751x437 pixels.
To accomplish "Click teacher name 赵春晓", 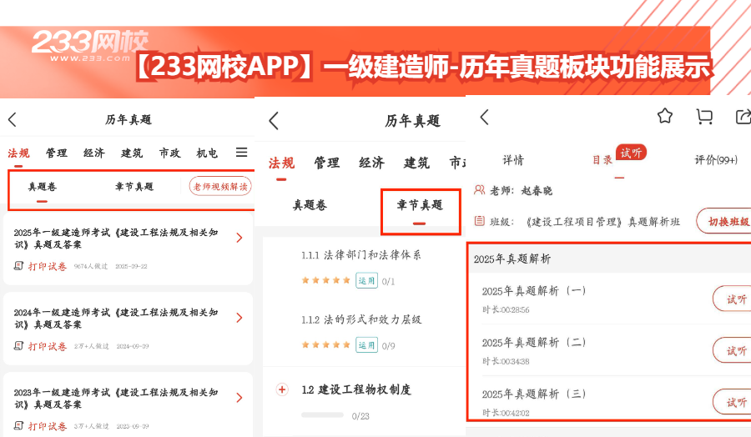I will (537, 191).
